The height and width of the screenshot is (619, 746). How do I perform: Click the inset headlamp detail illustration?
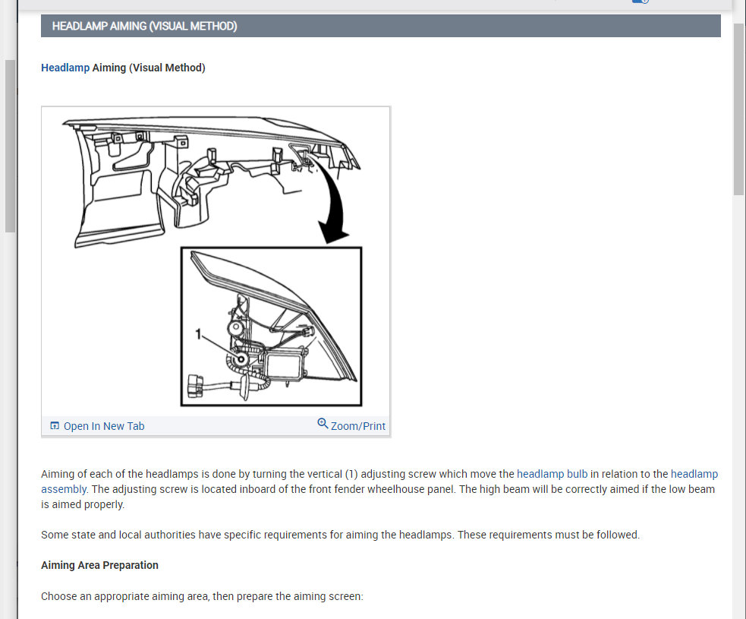click(x=270, y=327)
